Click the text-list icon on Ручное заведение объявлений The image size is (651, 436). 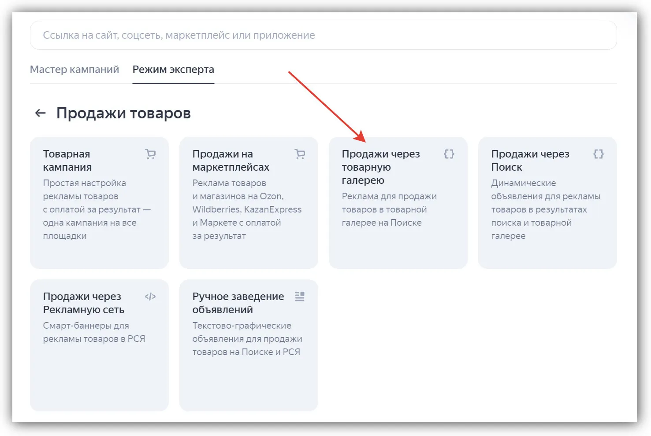pyautogui.click(x=300, y=297)
